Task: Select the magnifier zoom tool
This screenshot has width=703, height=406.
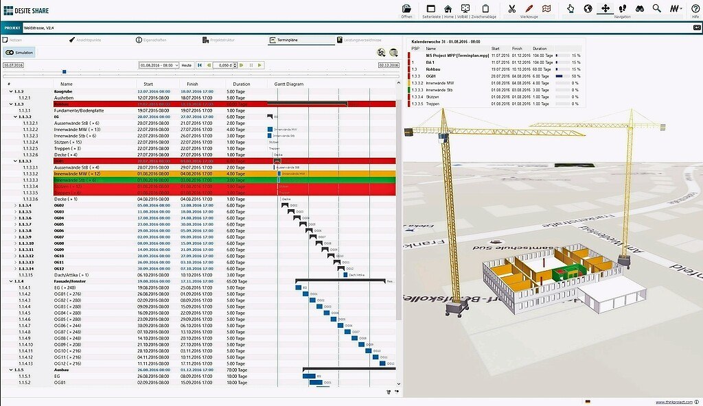Action: click(x=657, y=8)
